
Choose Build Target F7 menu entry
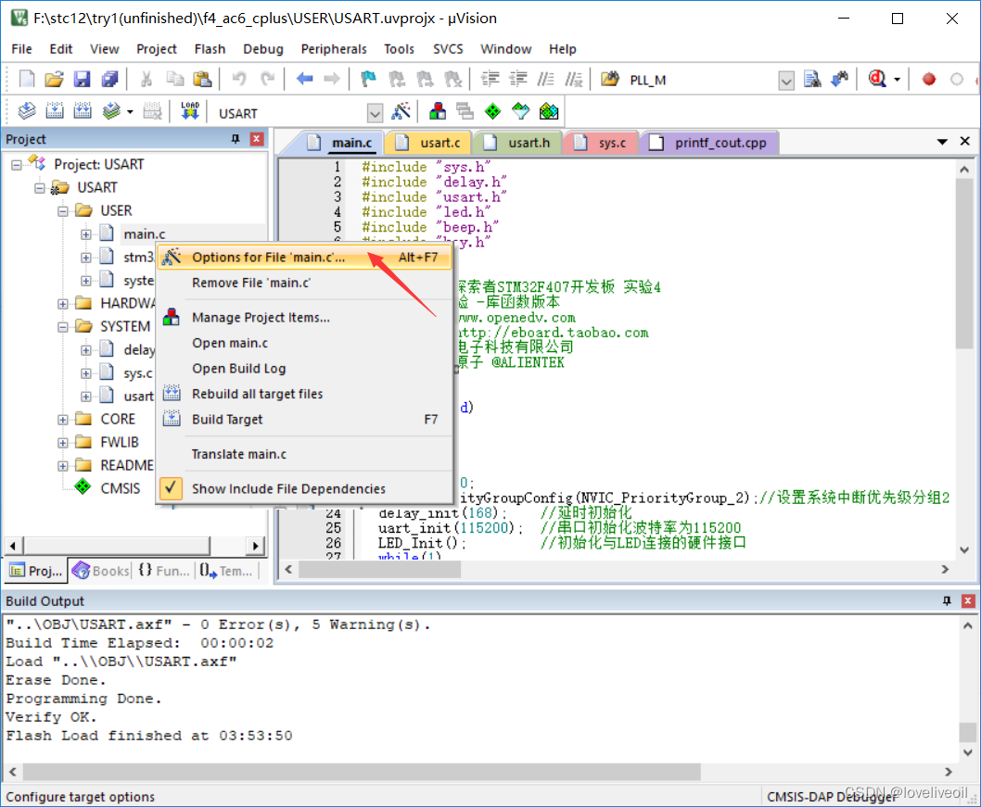pyautogui.click(x=304, y=420)
